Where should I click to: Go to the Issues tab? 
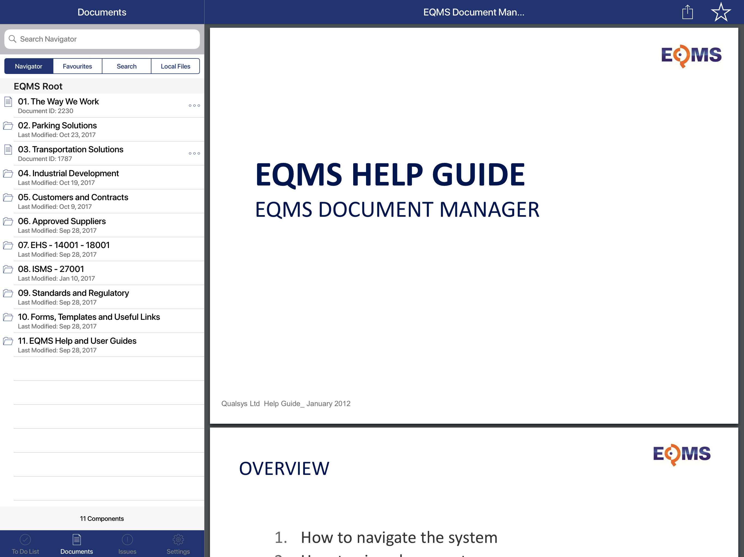127,544
